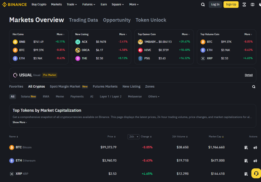This screenshot has height=182, width=261.
Task: Open the language globe icon
Action: coord(253,5)
